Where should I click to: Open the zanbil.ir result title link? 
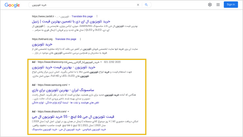pyautogui.click(x=71, y=21)
